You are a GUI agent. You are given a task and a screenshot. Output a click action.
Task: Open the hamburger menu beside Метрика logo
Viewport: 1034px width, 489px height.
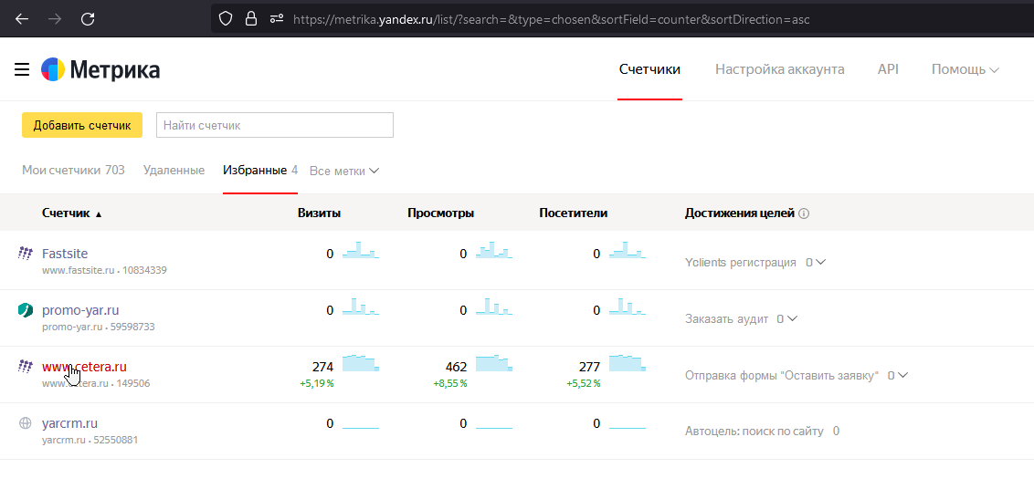coord(22,70)
